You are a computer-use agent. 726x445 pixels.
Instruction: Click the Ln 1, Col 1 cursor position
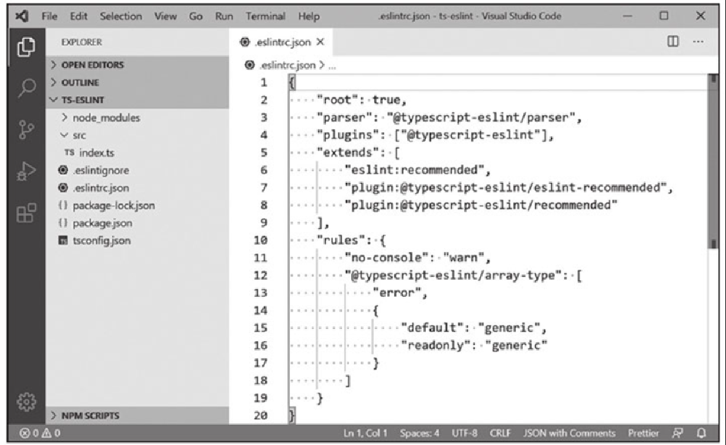tap(365, 433)
